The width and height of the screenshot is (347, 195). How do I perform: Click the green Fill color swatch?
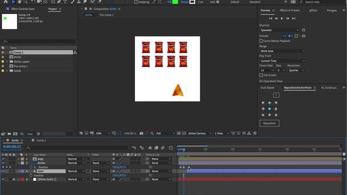click(x=175, y=2)
